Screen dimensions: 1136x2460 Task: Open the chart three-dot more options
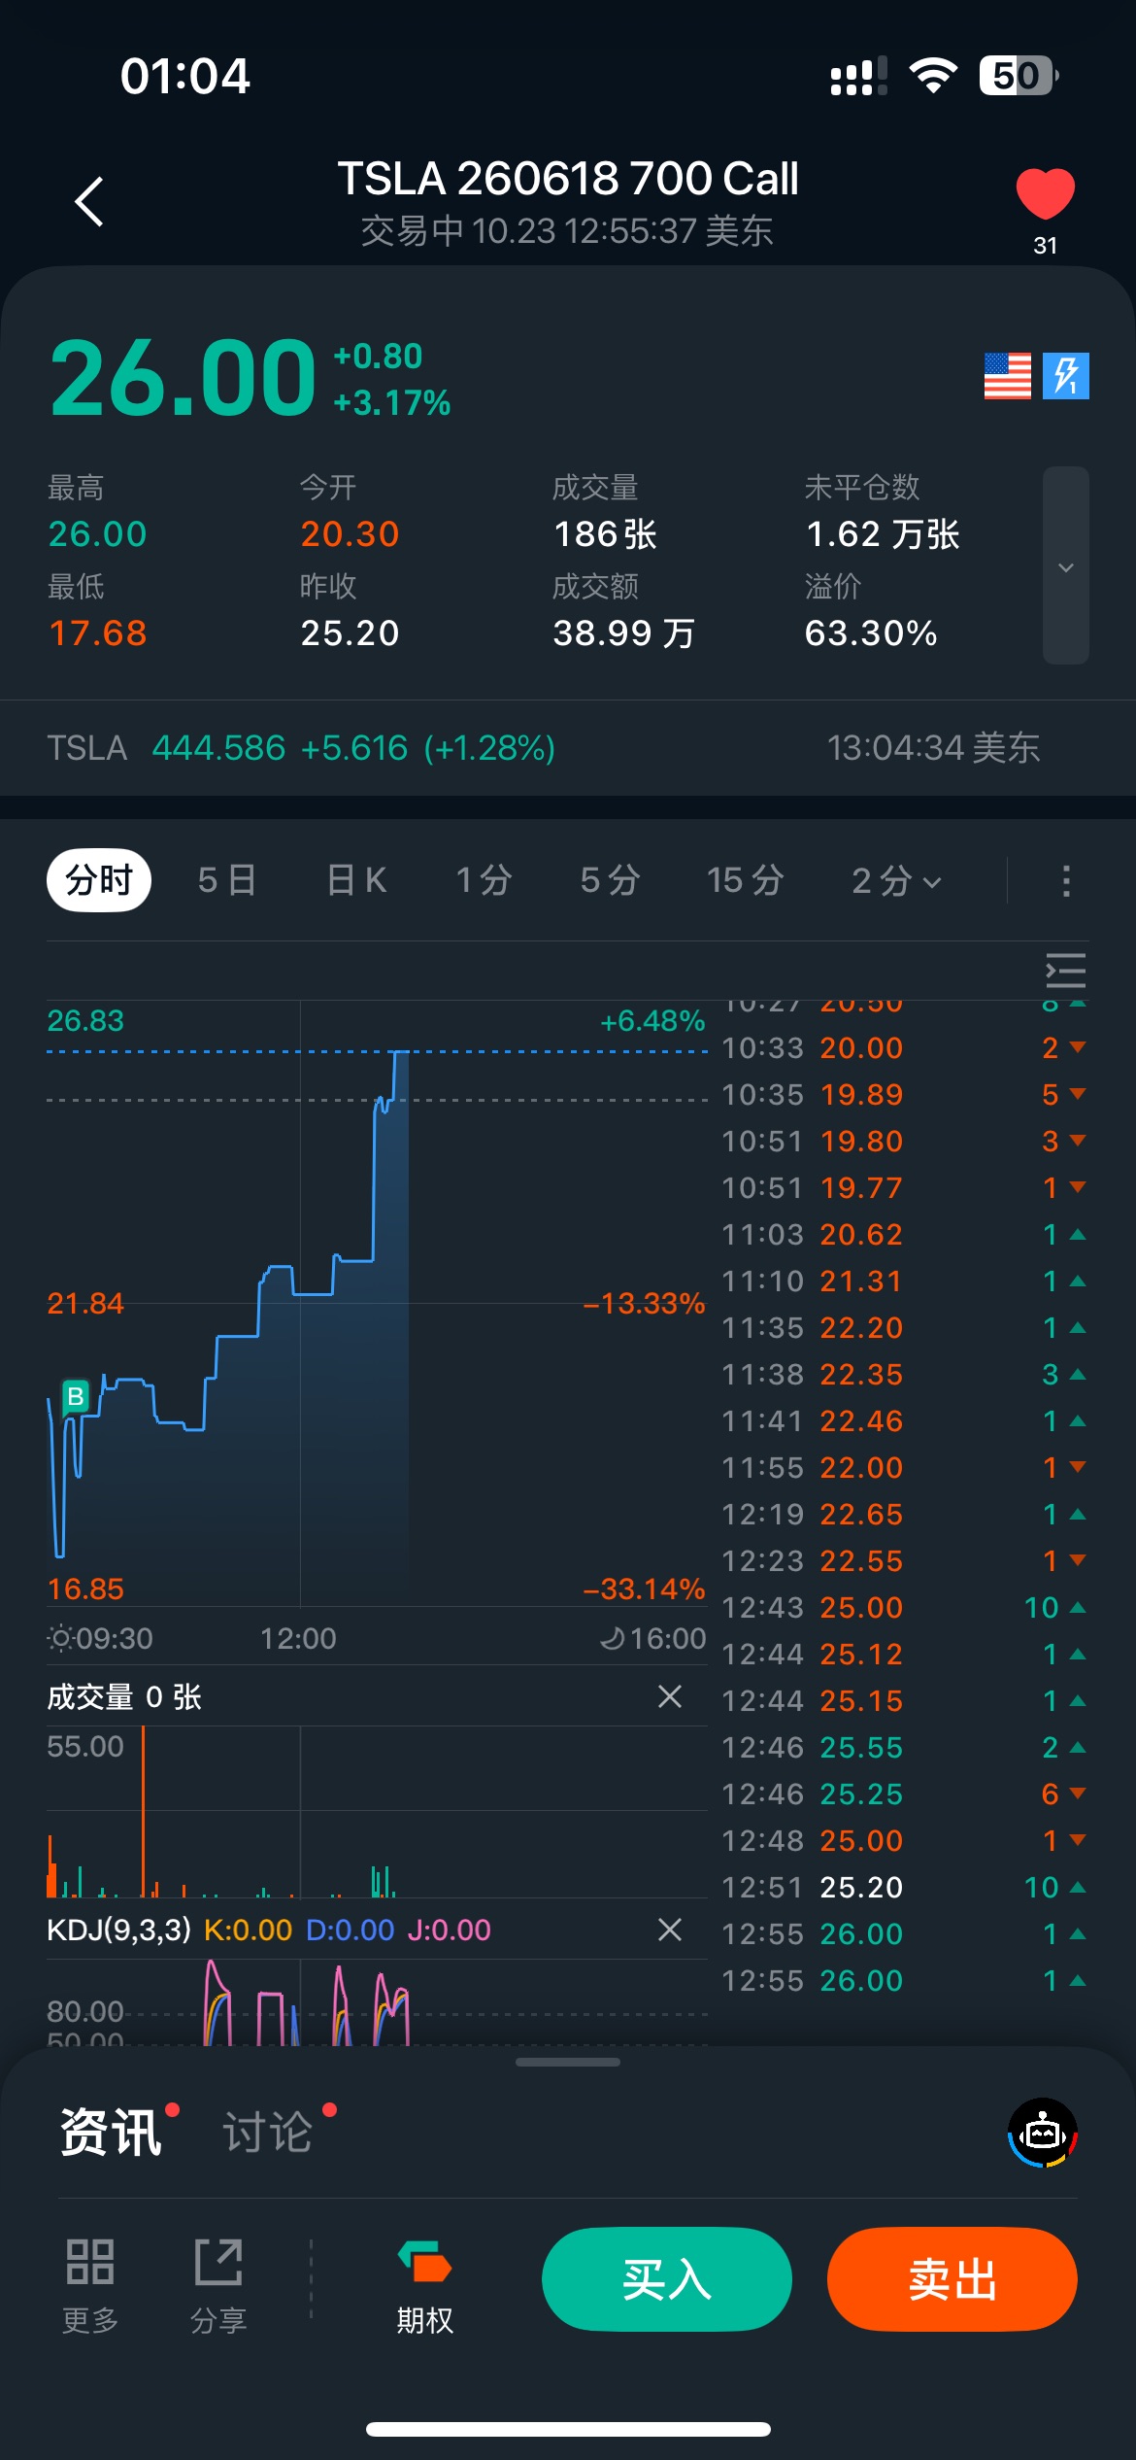[1066, 880]
